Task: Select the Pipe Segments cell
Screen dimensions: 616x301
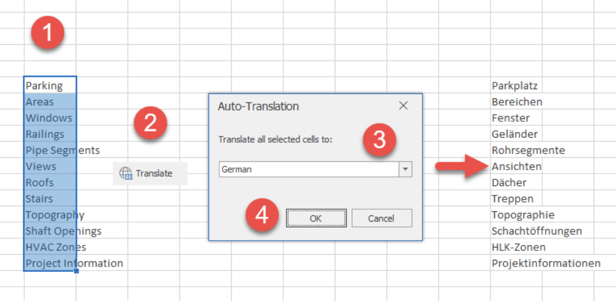Action: (x=50, y=150)
